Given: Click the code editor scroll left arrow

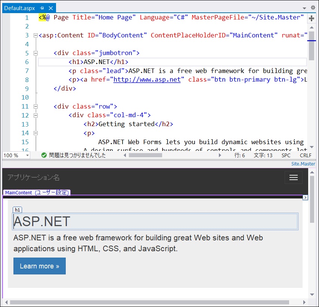Looking at the screenshot, I should [125, 155].
